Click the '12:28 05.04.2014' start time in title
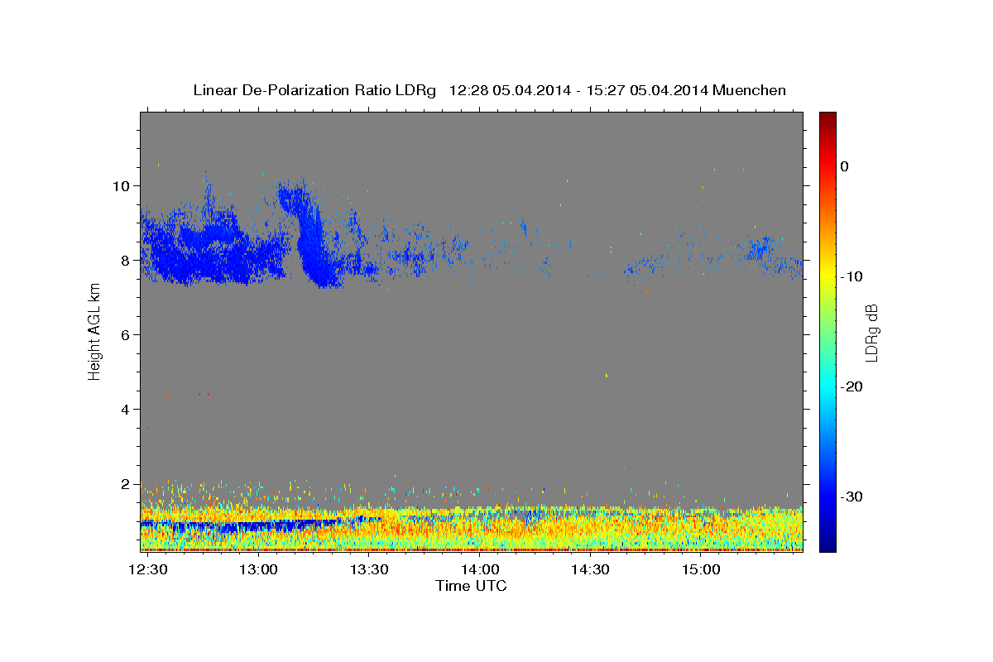Screen dimensions: 993x662 pyautogui.click(x=509, y=90)
